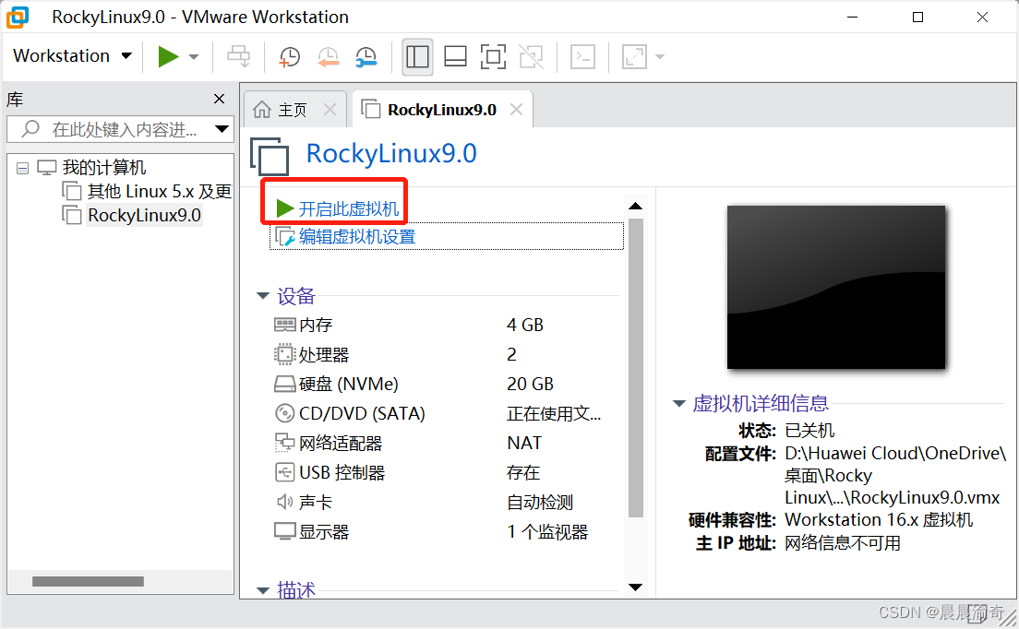
Task: Enter full screen mode icon
Action: coord(493,56)
